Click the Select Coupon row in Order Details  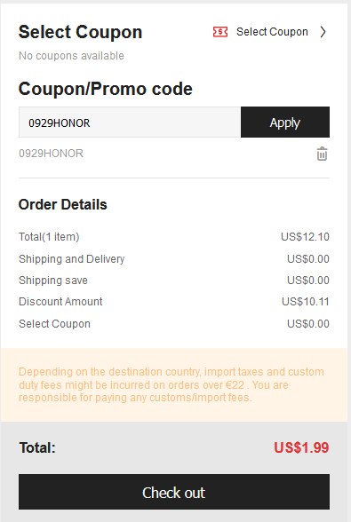point(174,323)
